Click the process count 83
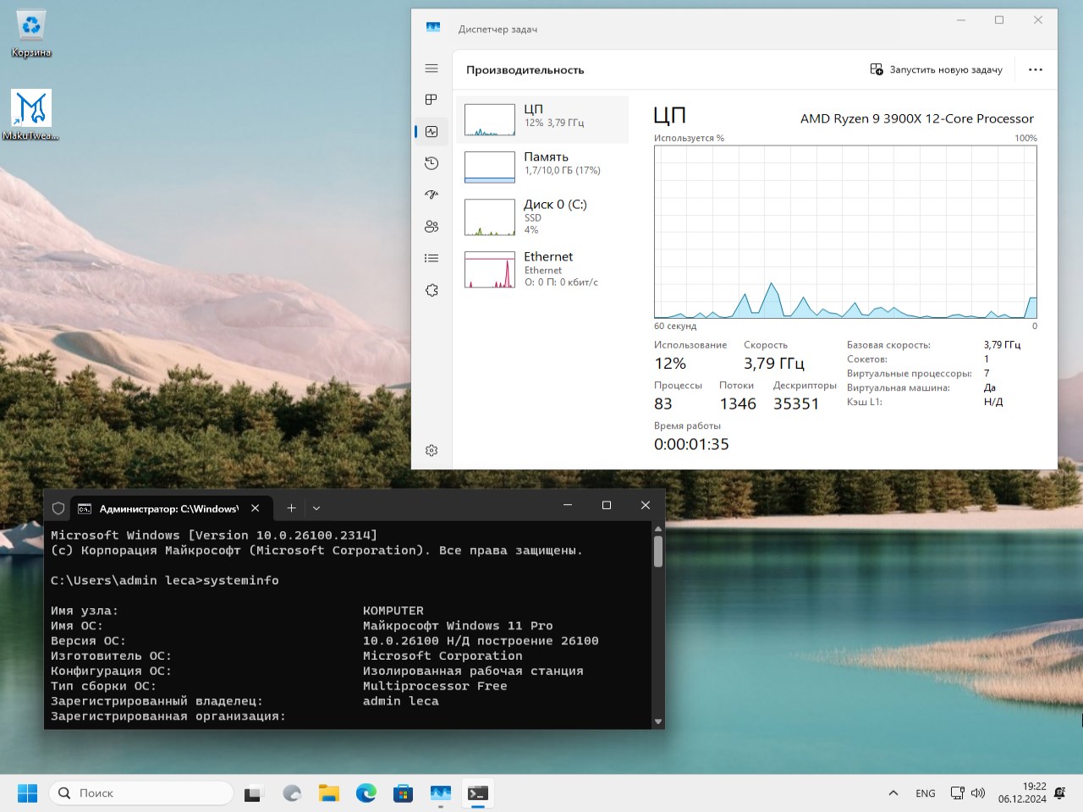The width and height of the screenshot is (1083, 812). pyautogui.click(x=663, y=404)
